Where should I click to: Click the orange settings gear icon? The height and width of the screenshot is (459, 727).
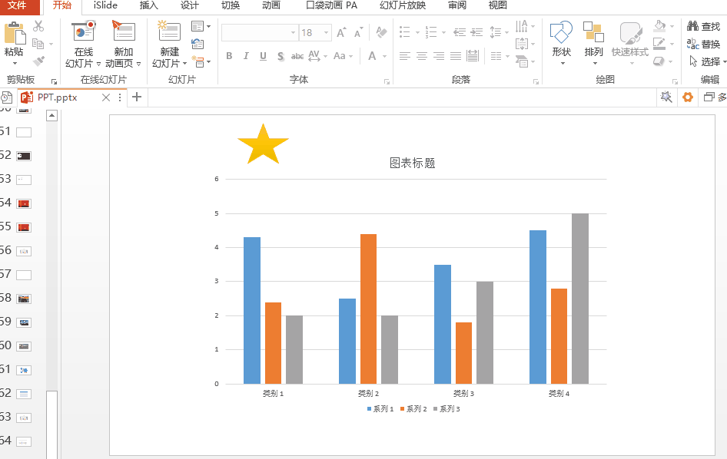pos(688,97)
